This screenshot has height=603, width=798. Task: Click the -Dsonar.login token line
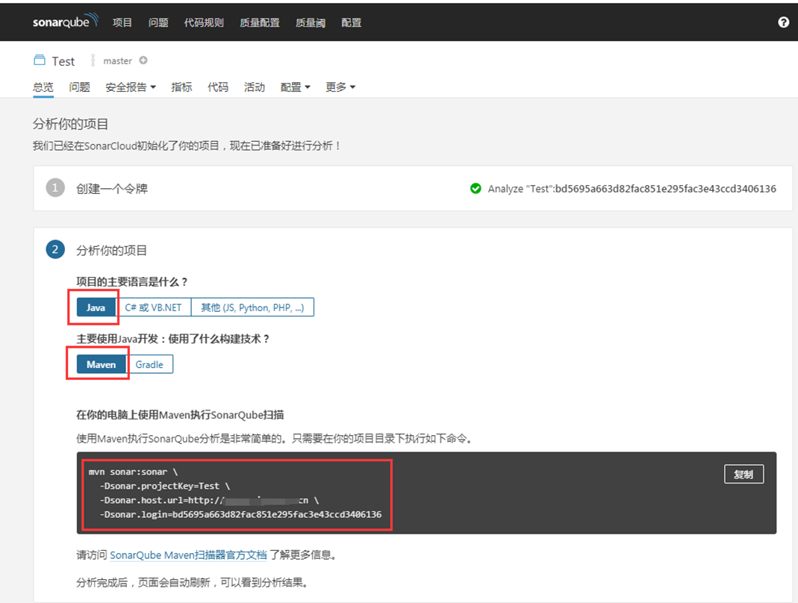[x=240, y=514]
